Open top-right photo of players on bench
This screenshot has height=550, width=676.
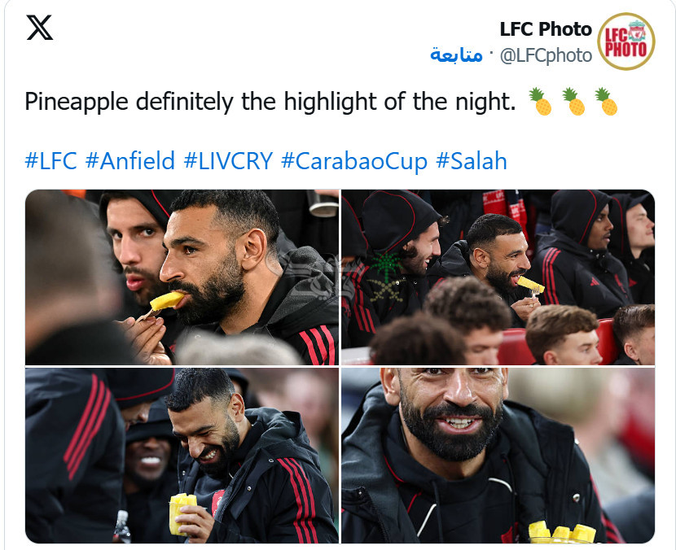click(498, 277)
